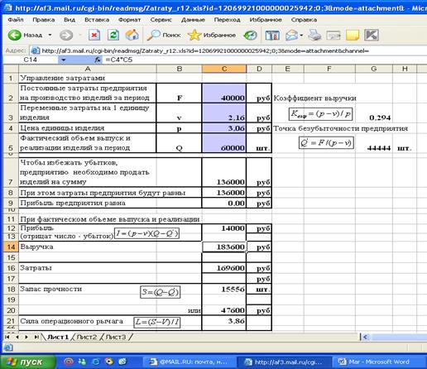
Task: Click the History clock icon
Action: point(250,35)
